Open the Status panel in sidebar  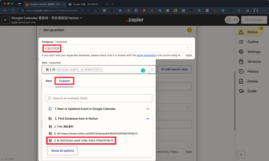(250, 32)
